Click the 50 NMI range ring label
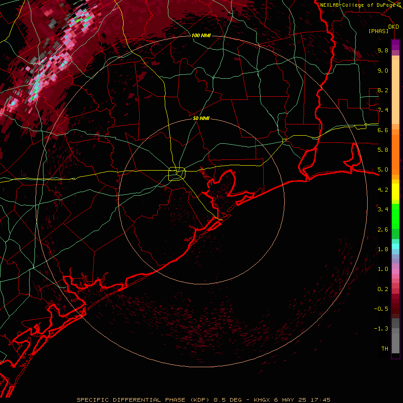The height and width of the screenshot is (403, 403). tap(201, 118)
